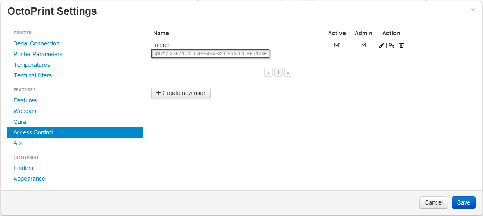This screenshot has width=483, height=216.
Task: Click Create new user button
Action: [x=181, y=93]
